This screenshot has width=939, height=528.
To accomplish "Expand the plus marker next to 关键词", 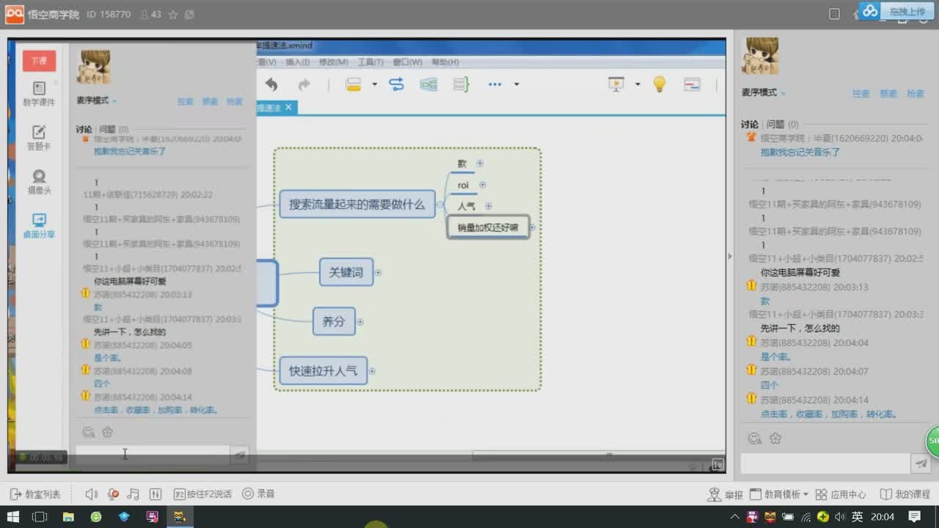I will point(378,272).
